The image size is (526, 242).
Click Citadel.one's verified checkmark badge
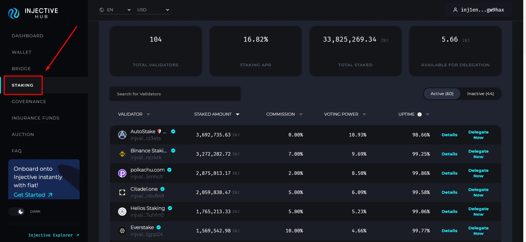tap(163, 189)
